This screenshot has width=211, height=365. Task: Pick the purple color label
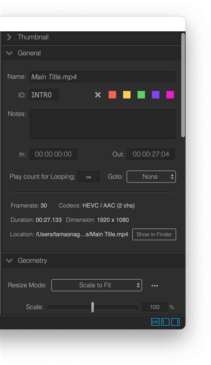[155, 95]
